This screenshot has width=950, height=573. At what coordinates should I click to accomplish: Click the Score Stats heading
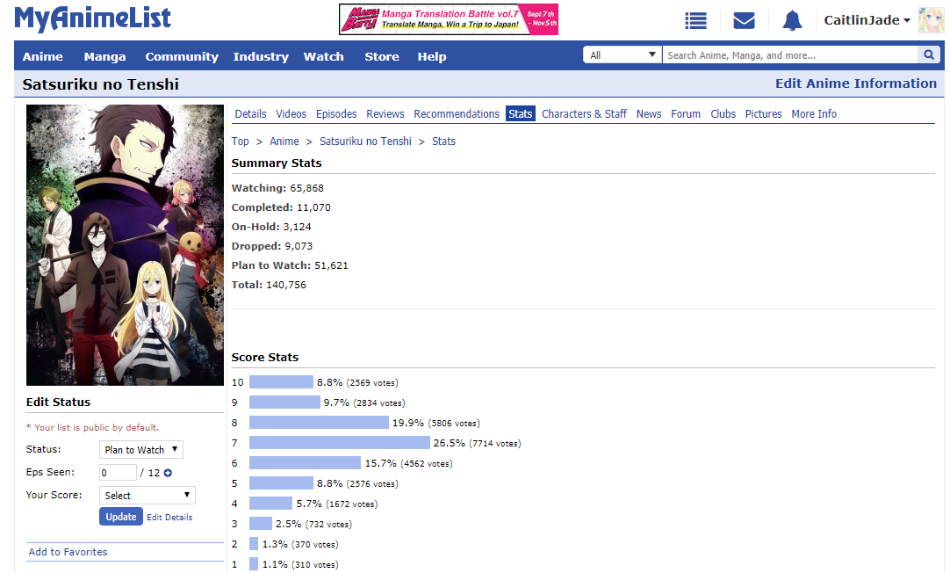click(x=265, y=357)
